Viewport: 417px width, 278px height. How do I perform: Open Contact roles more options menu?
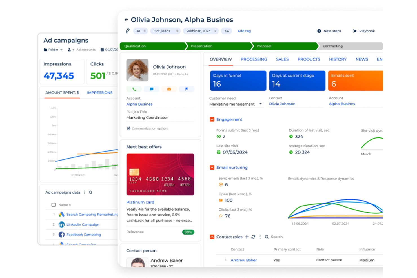(260, 237)
